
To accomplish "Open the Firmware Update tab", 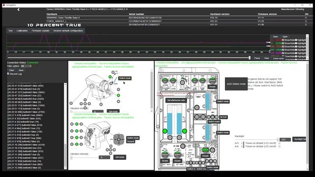I will (40, 30).
